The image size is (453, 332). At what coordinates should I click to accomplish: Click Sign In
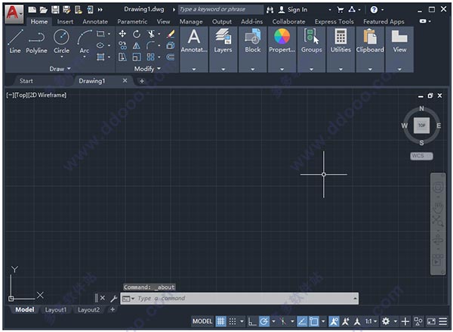pyautogui.click(x=293, y=10)
